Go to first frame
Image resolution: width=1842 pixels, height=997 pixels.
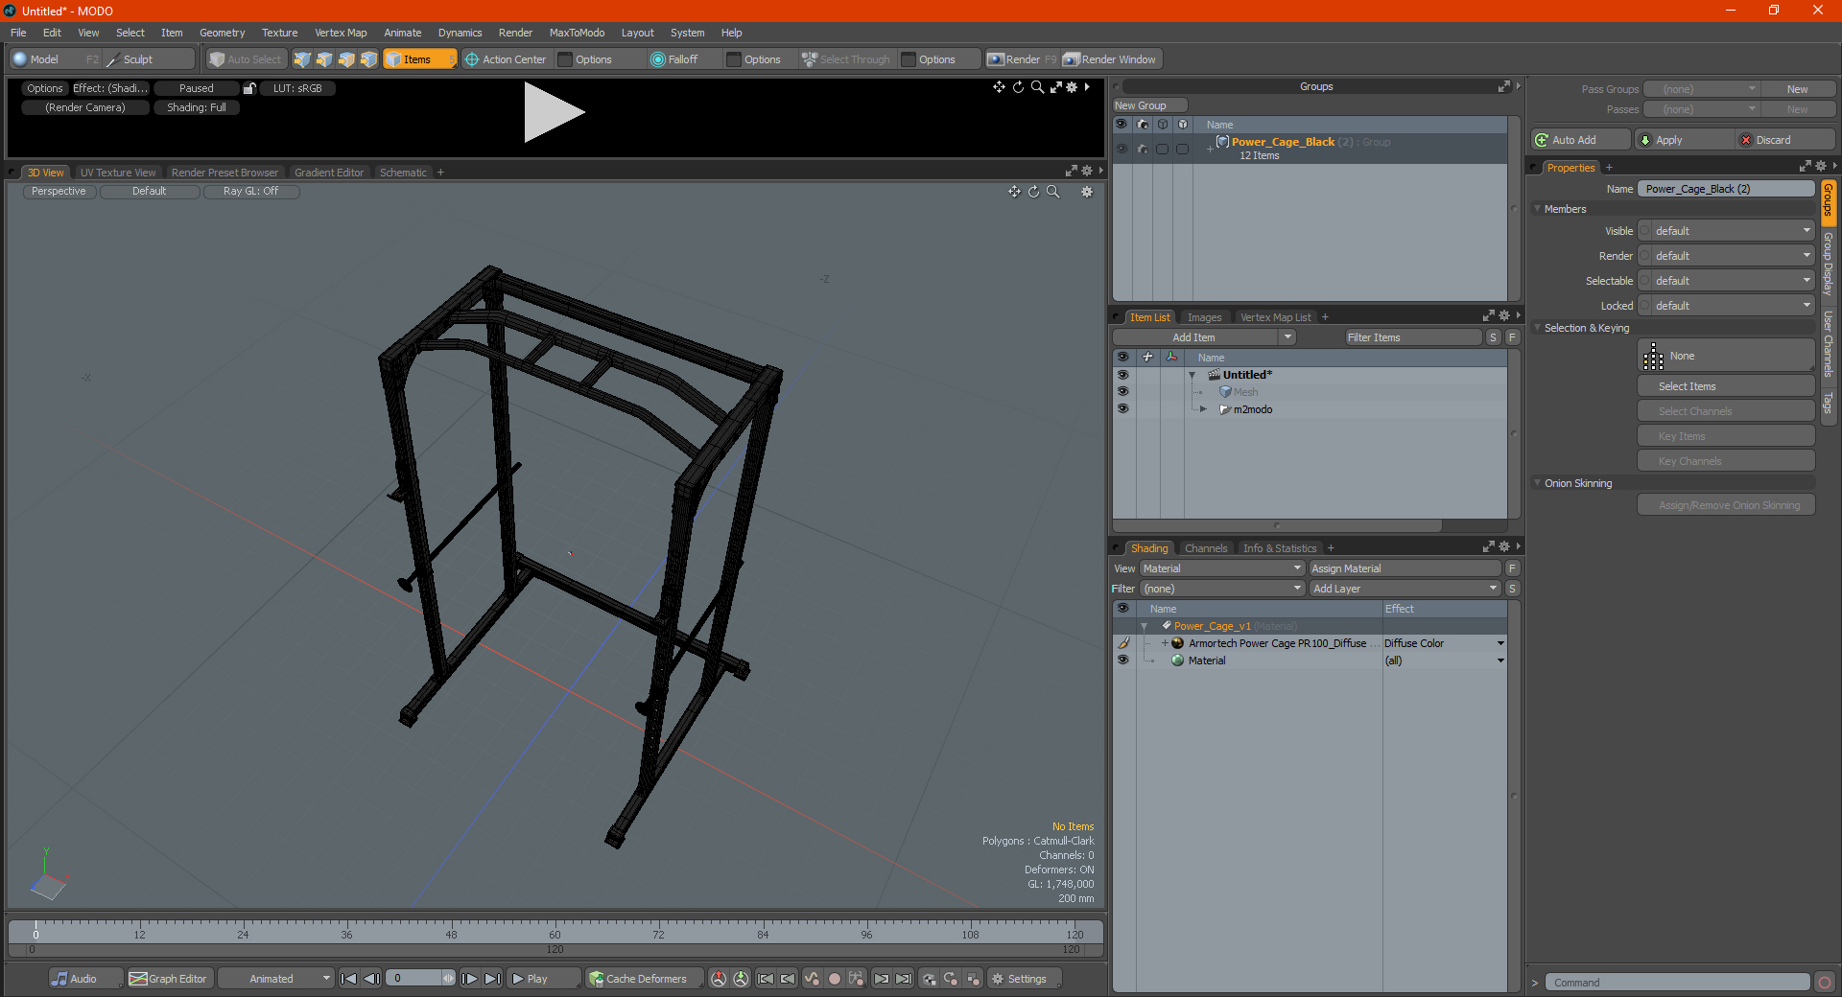click(x=349, y=979)
